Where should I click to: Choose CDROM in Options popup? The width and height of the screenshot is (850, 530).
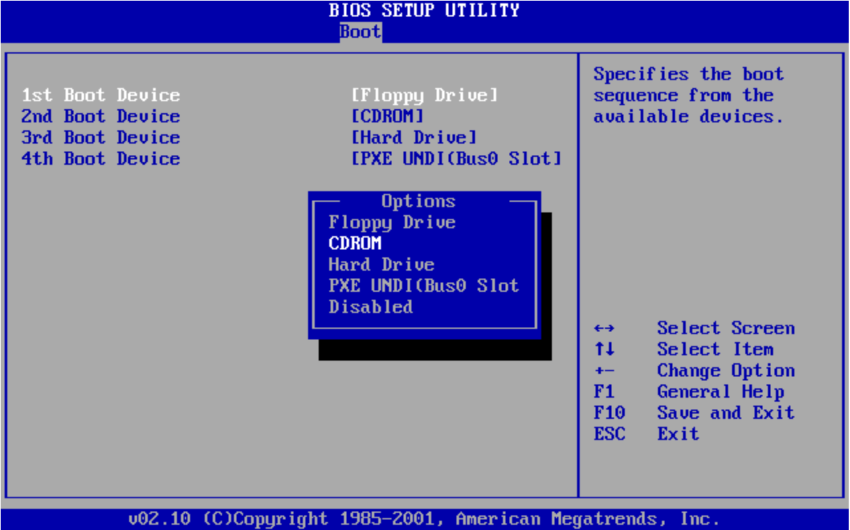(355, 243)
